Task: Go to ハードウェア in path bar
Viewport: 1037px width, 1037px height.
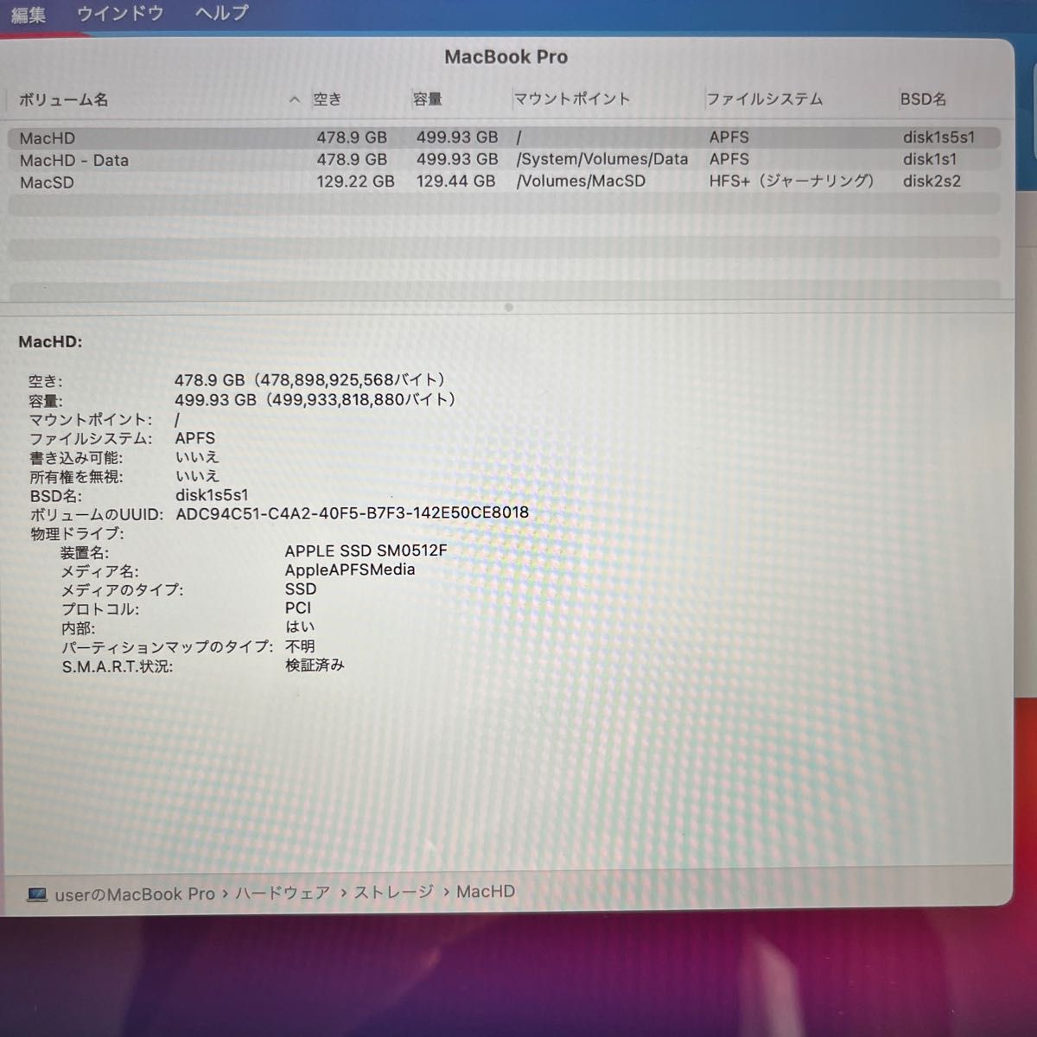Action: [283, 893]
